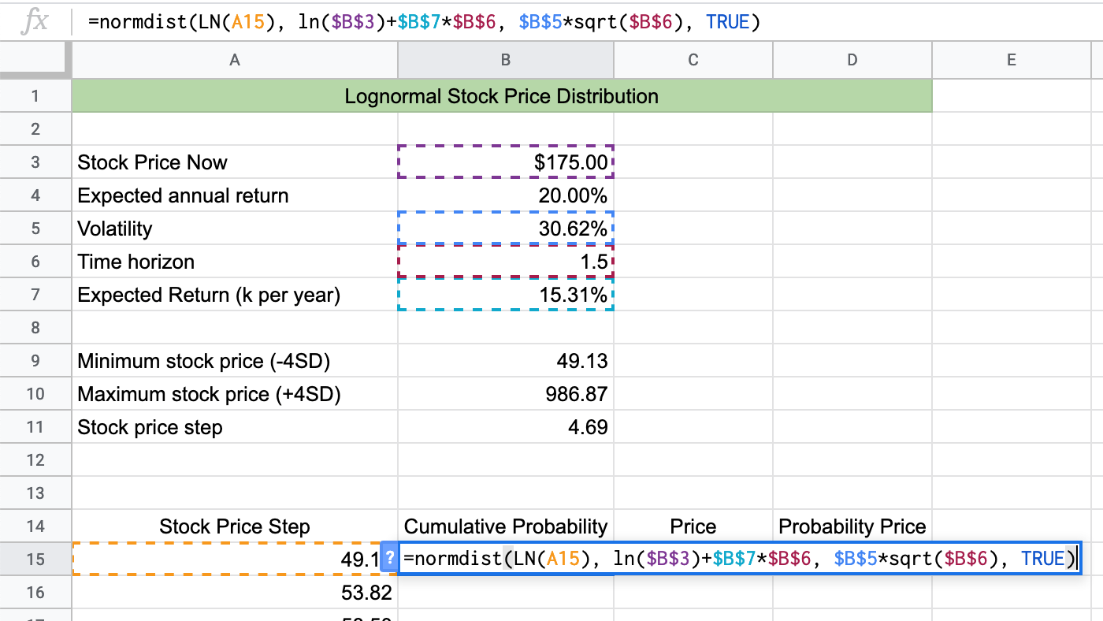Image resolution: width=1103 pixels, height=621 pixels.
Task: Click the fx function icon
Action: tap(35, 21)
